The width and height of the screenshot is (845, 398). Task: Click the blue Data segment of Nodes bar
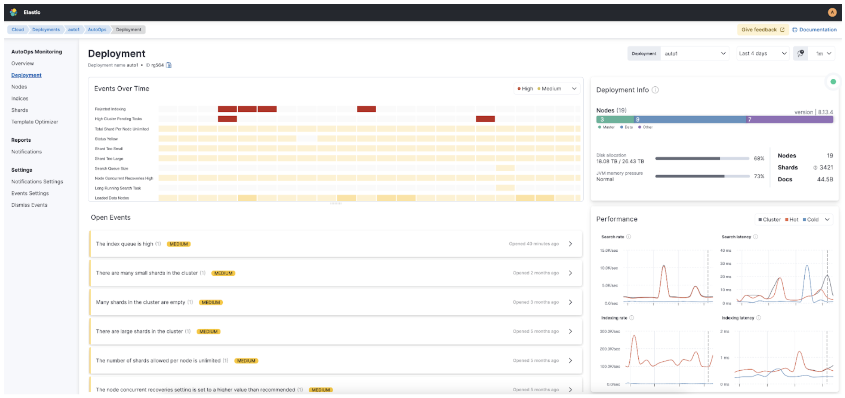coord(689,119)
